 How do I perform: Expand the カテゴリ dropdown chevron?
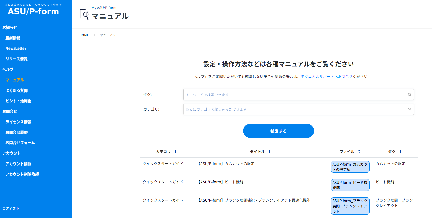pyautogui.click(x=409, y=109)
